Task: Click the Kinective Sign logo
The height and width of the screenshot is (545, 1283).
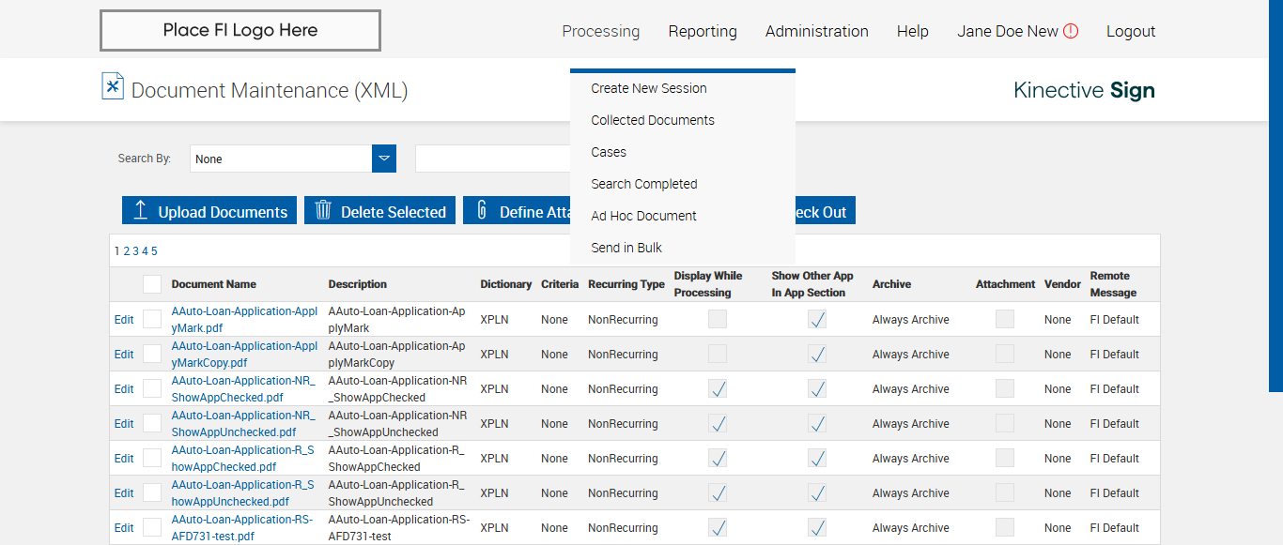Action: (x=1084, y=90)
